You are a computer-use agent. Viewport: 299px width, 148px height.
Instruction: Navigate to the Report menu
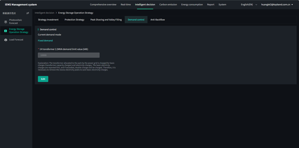211,4
